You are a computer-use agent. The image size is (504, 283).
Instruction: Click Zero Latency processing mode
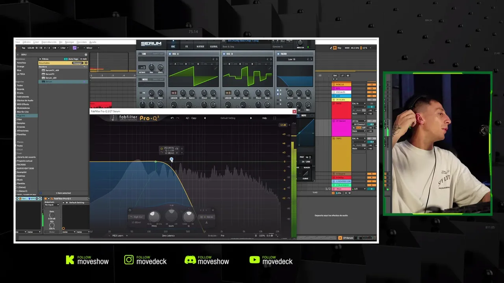coord(169,235)
